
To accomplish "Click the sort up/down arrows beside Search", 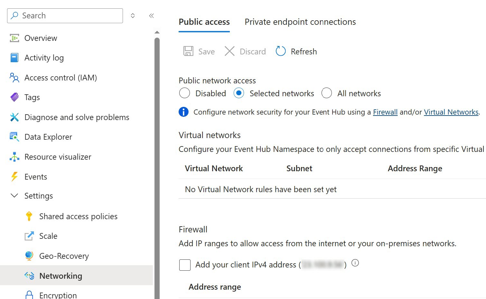I will pos(133,16).
